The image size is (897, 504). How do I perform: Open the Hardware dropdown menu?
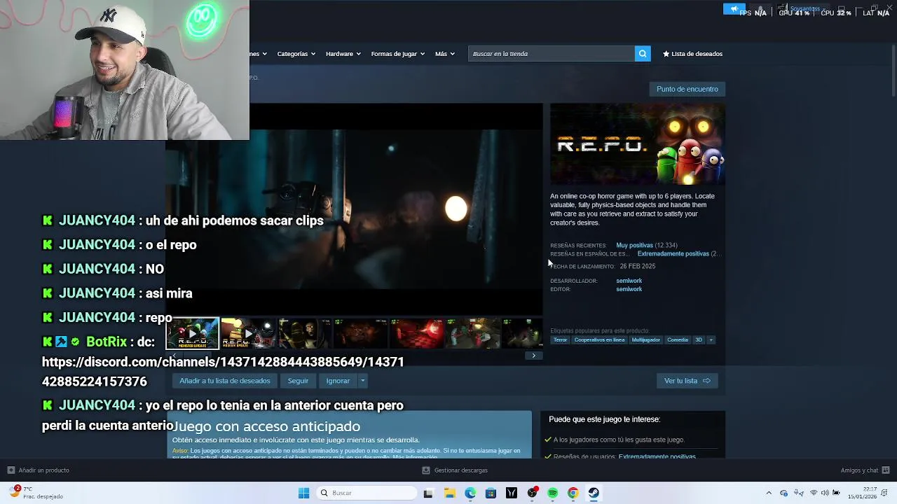(x=343, y=54)
